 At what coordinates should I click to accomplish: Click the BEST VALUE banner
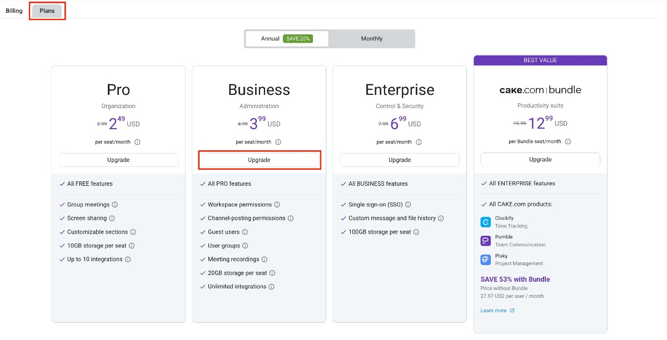pyautogui.click(x=540, y=60)
